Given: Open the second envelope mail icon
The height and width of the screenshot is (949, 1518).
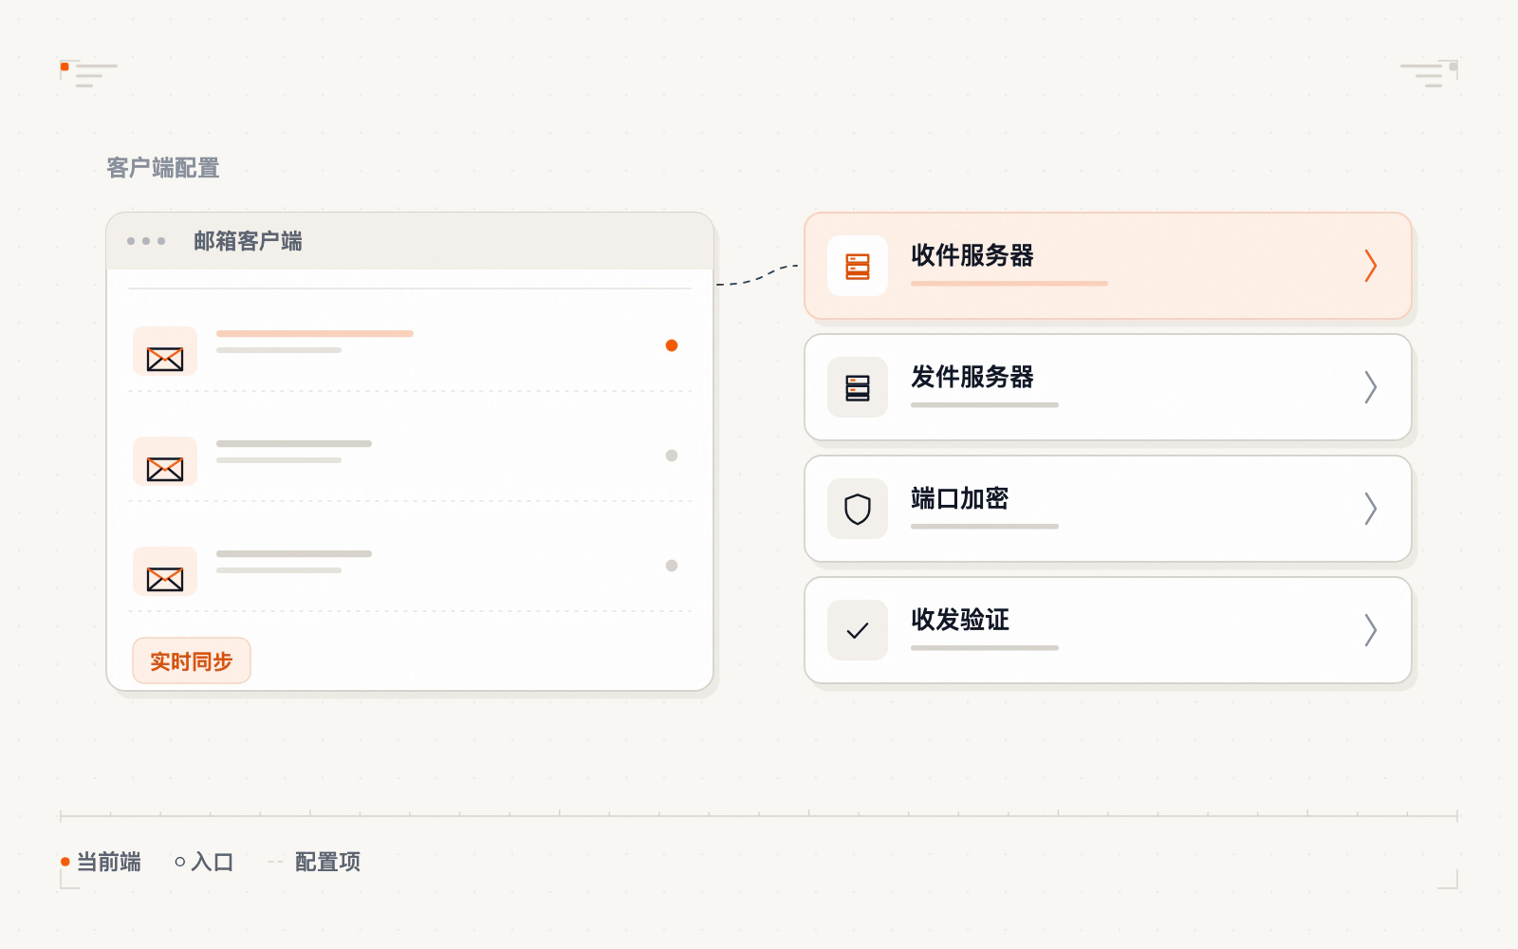Looking at the screenshot, I should (x=165, y=461).
